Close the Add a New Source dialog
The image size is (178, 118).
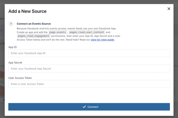coord(169,9)
